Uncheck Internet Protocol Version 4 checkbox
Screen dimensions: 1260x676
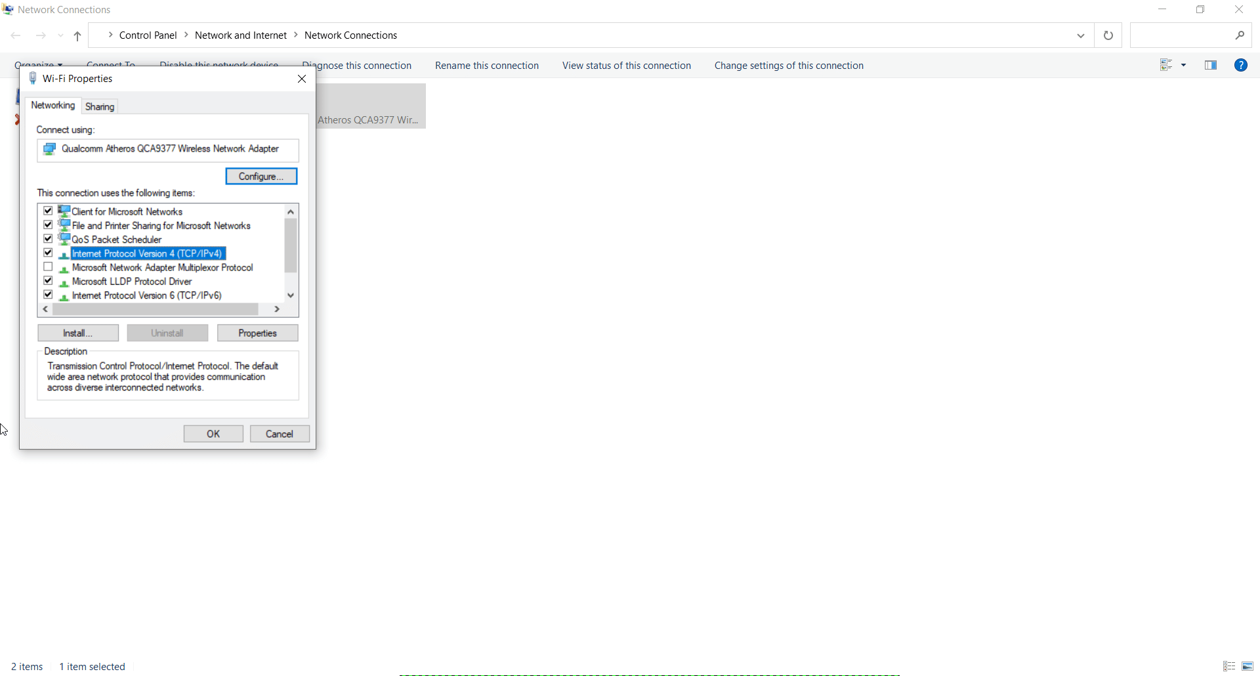[48, 253]
